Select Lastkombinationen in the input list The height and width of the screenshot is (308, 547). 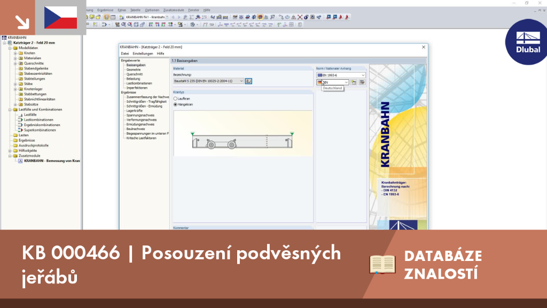tap(139, 83)
